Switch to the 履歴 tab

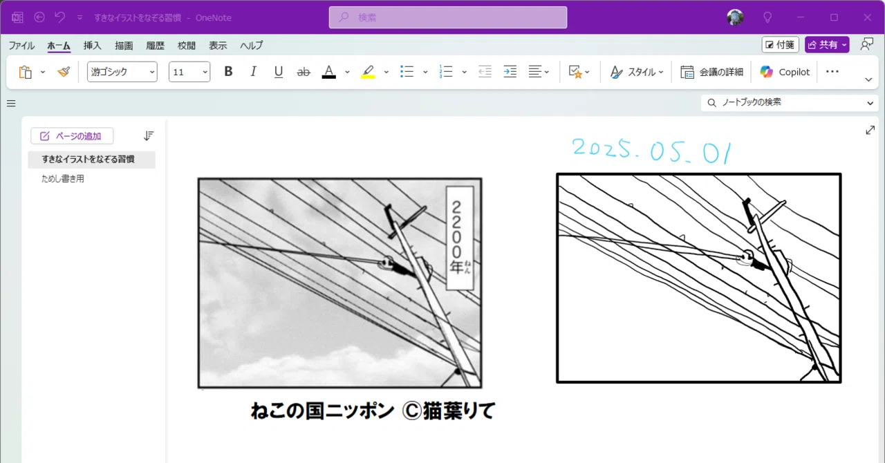click(x=156, y=46)
